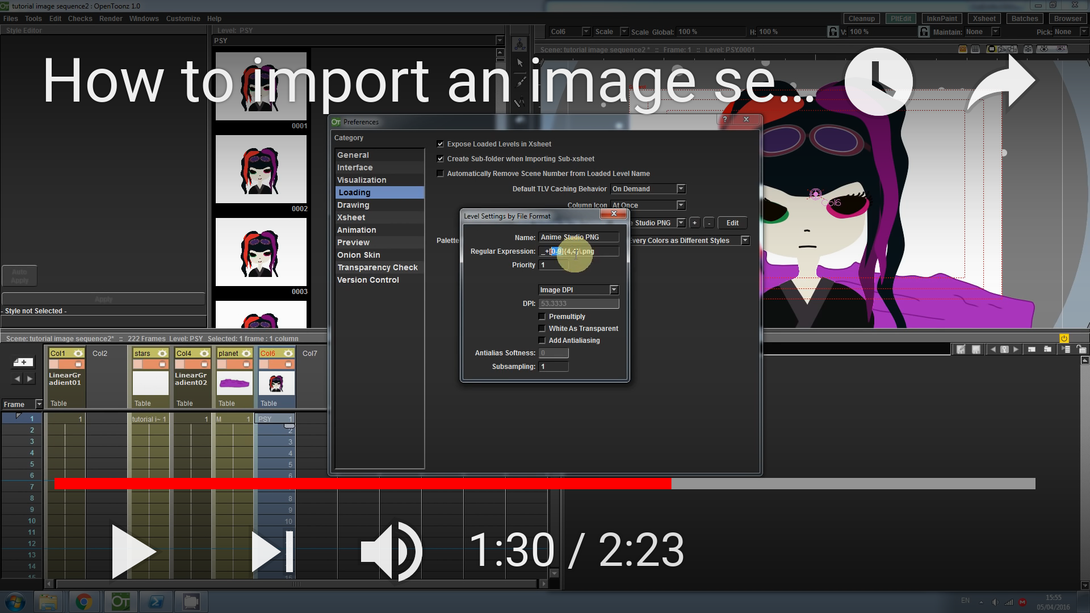Viewport: 1090px width, 613px height.
Task: Select the Xsheet preferences category
Action: 351,217
